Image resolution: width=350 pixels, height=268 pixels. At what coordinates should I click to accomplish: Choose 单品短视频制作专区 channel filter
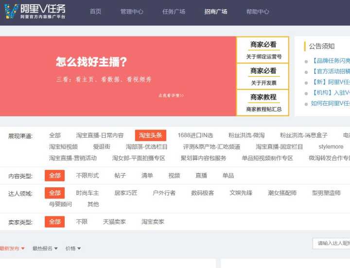(267, 158)
